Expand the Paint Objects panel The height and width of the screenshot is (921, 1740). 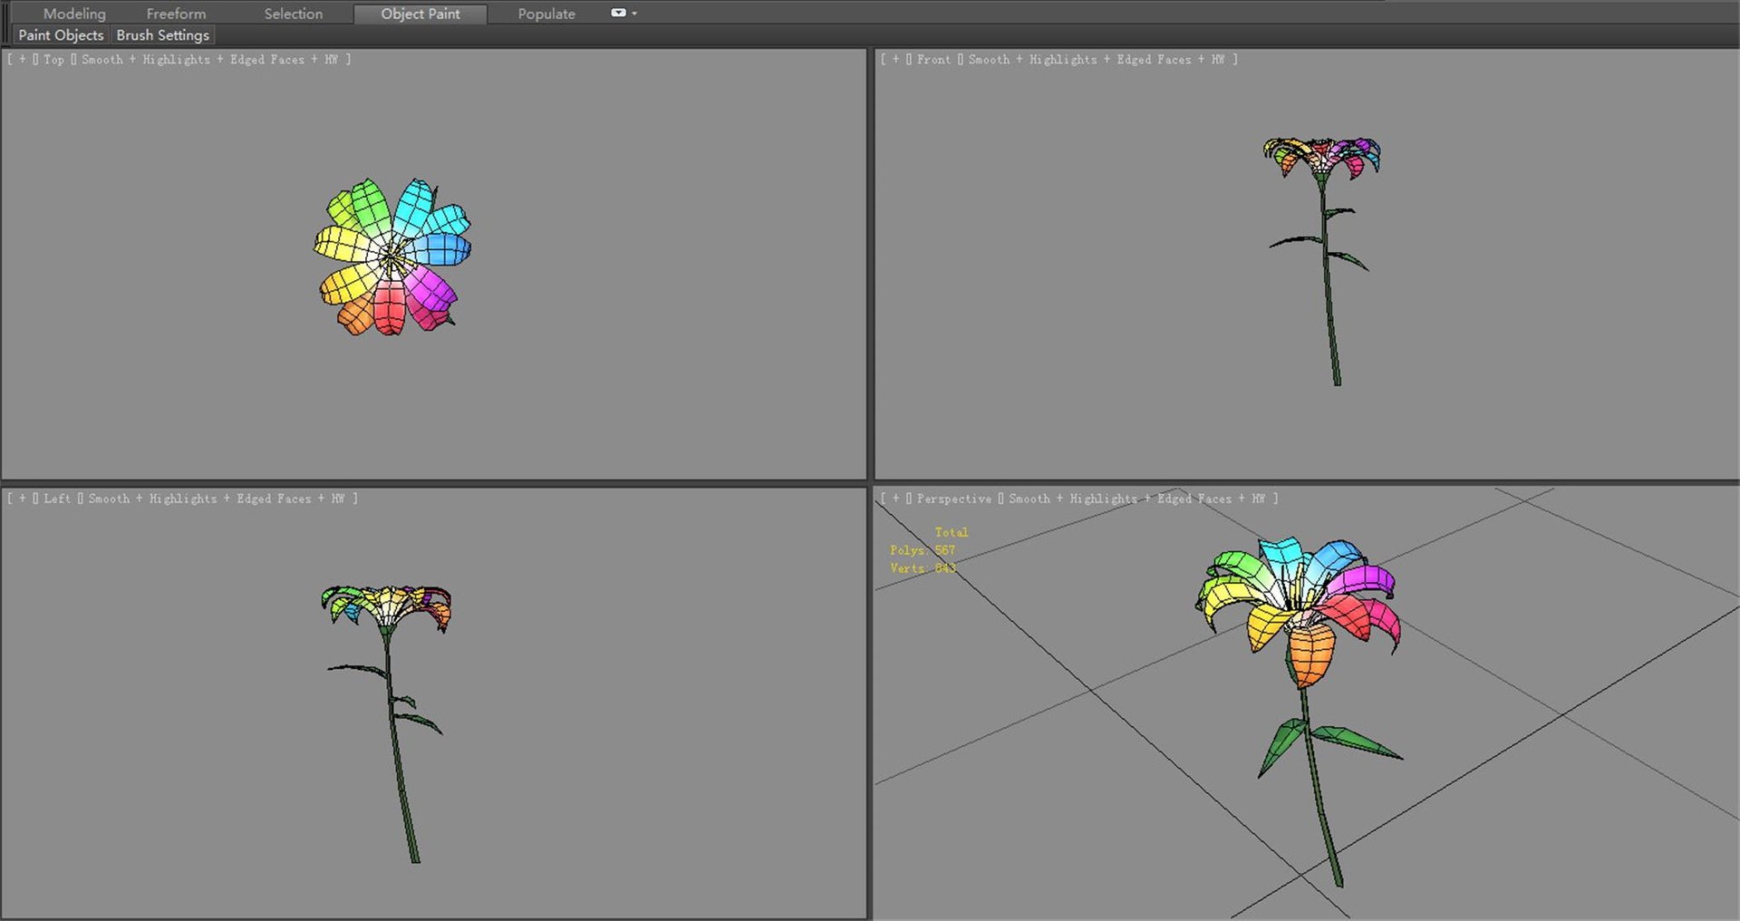tap(61, 35)
